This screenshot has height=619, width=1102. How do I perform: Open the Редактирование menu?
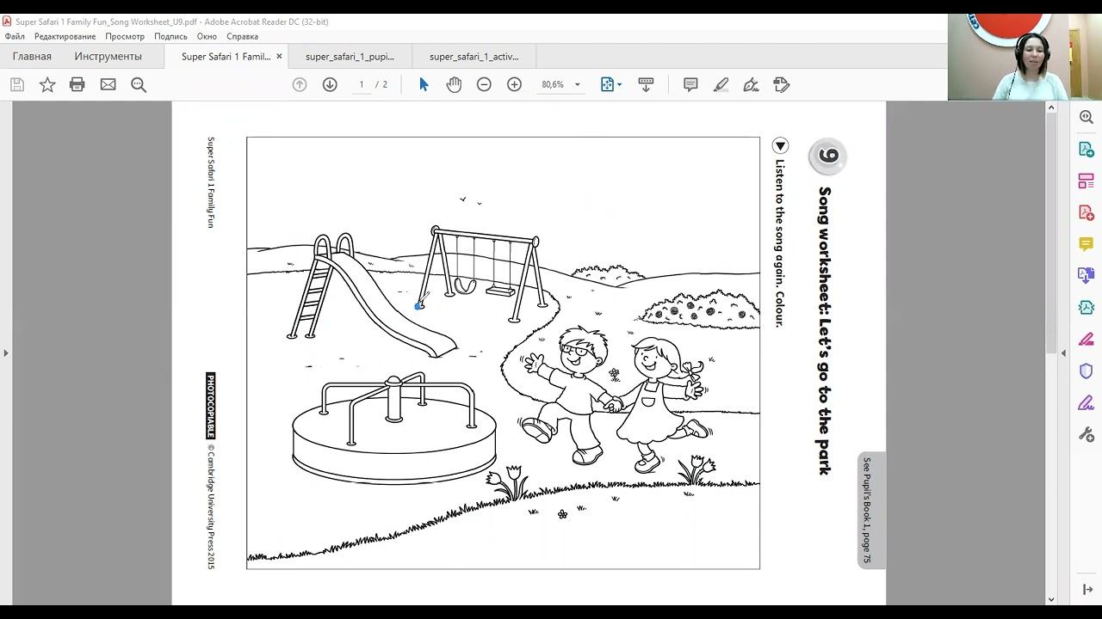(x=65, y=36)
